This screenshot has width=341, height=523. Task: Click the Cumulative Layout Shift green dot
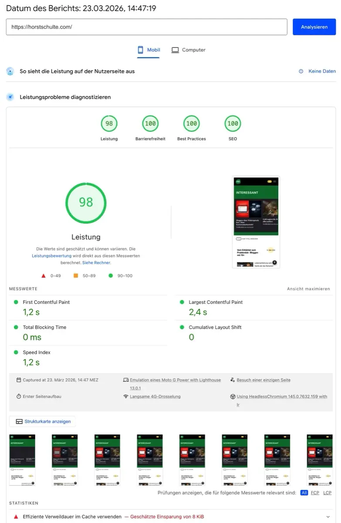coord(182,327)
